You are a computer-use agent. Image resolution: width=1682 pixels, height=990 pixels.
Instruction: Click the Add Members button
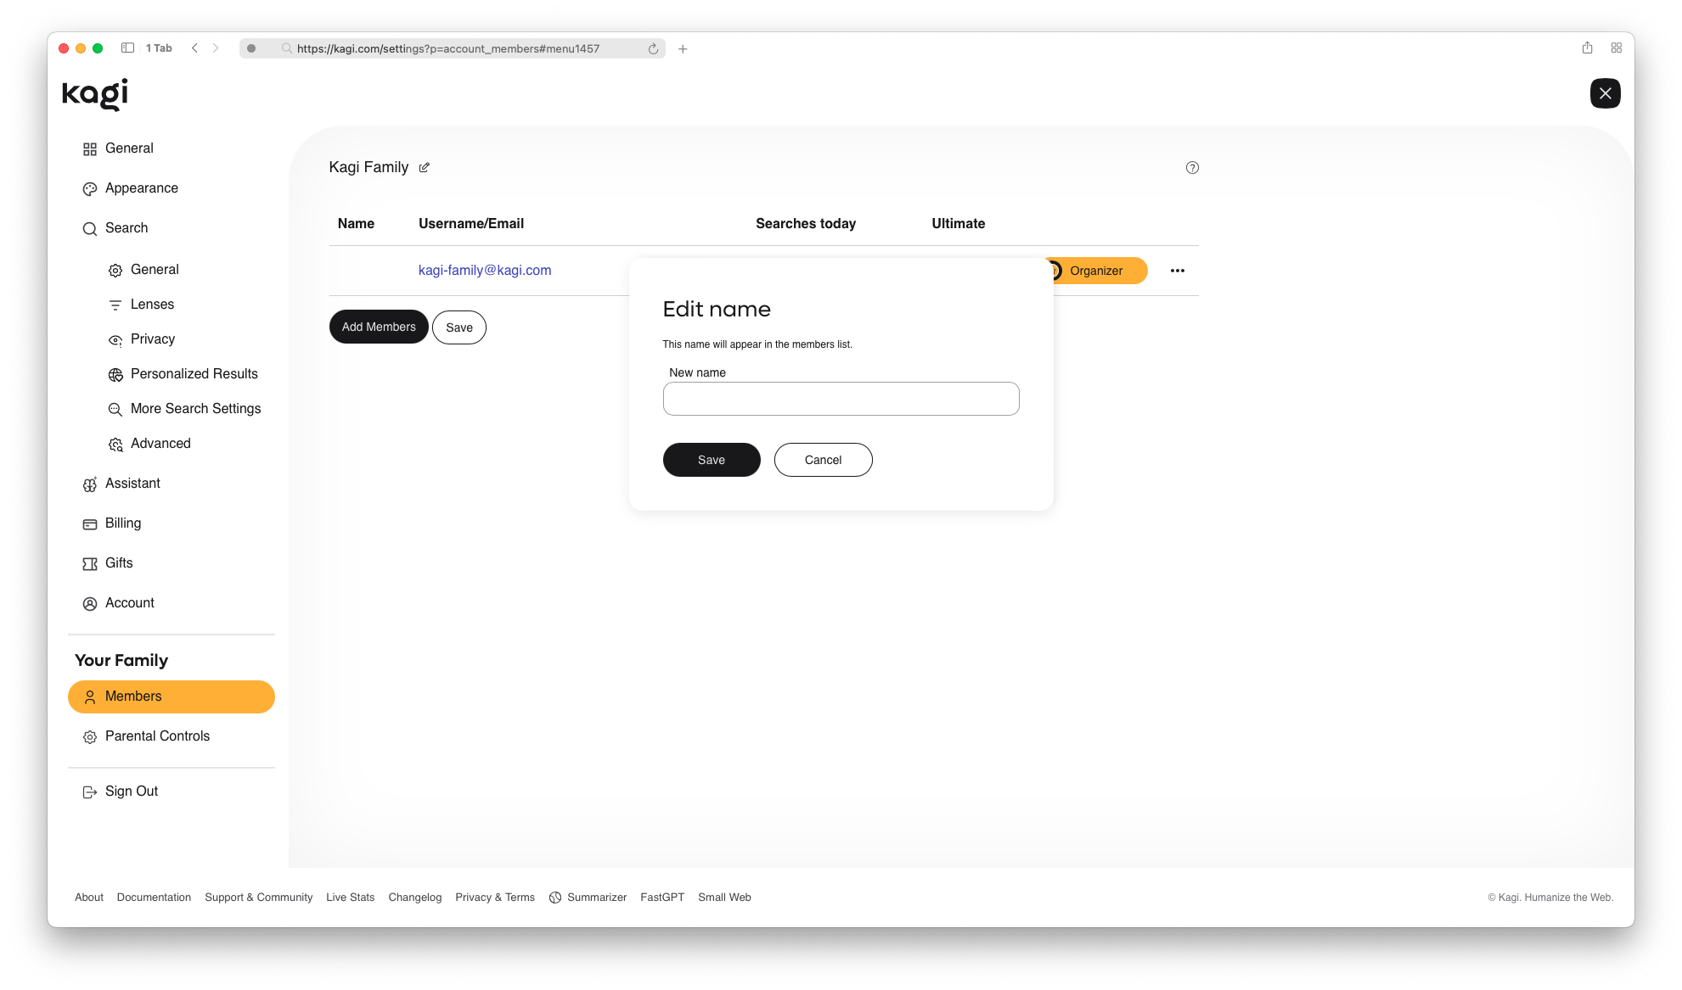click(x=379, y=327)
